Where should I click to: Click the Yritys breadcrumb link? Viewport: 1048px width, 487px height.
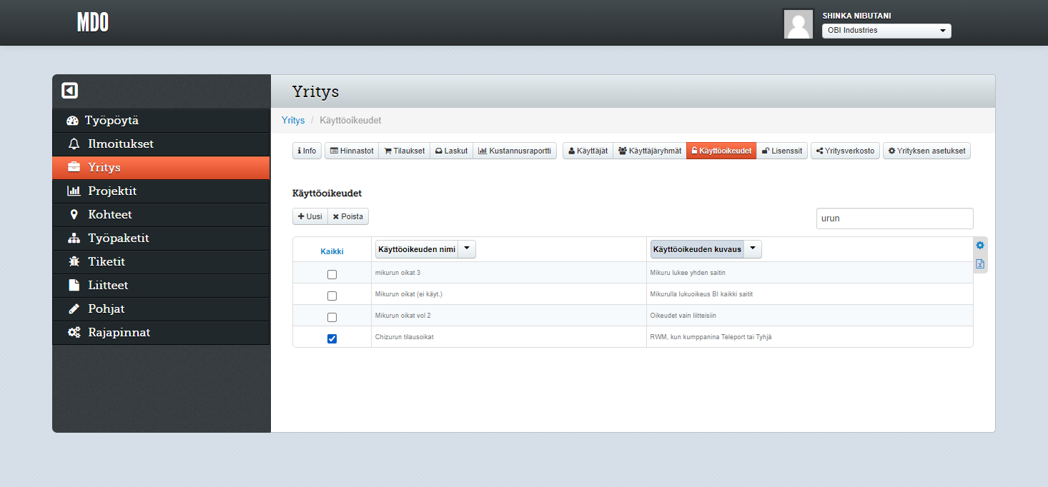pyautogui.click(x=293, y=121)
